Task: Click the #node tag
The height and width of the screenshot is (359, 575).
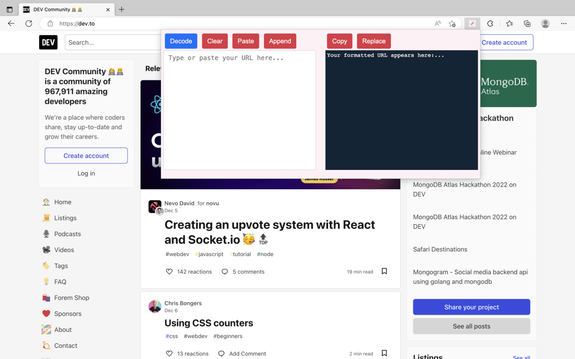Action: (x=265, y=254)
